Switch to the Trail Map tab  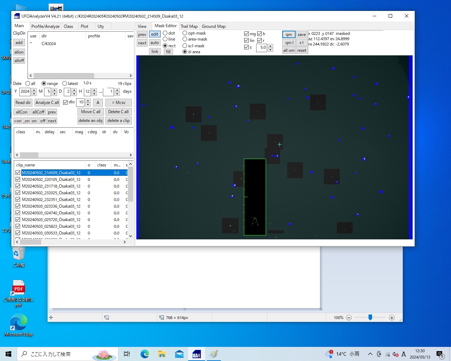pos(189,26)
